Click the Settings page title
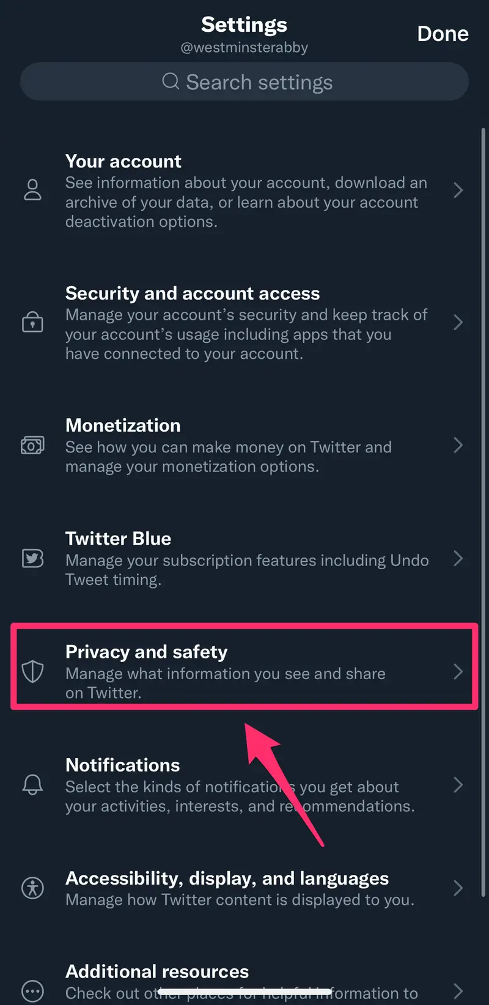 [244, 24]
